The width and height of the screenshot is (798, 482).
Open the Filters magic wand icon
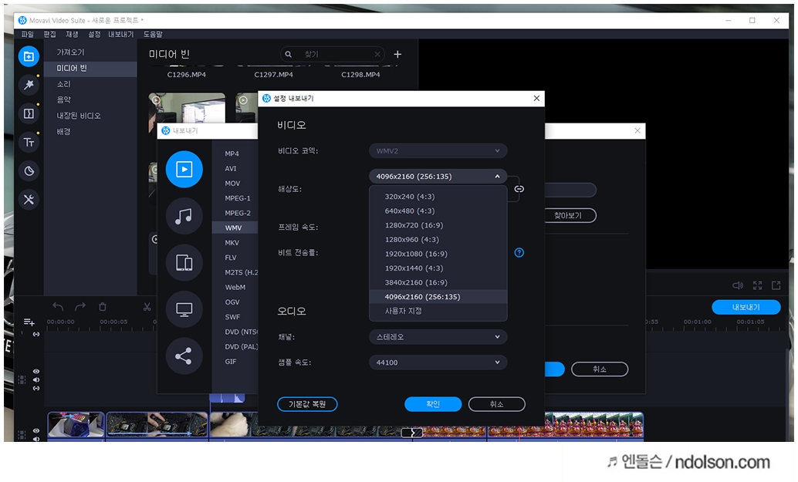pyautogui.click(x=29, y=84)
